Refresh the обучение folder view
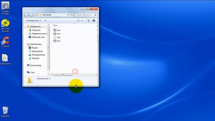Screen dimensions: 215x121 [x=72, y=15]
